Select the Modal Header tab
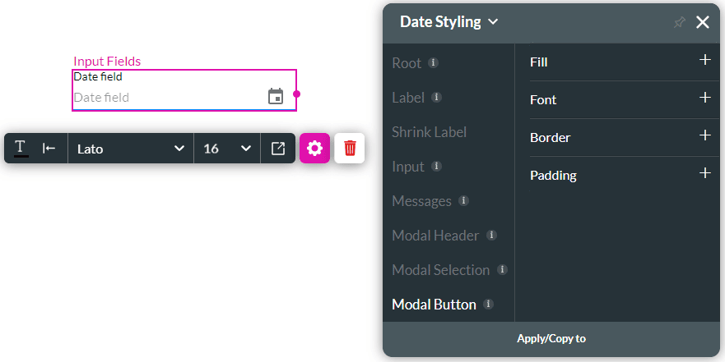This screenshot has height=362, width=725. pos(435,236)
